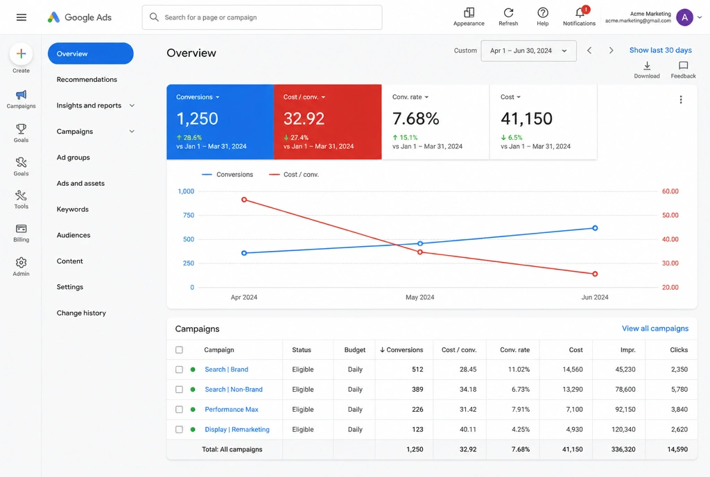Click Show last 30 days link

[x=660, y=50]
